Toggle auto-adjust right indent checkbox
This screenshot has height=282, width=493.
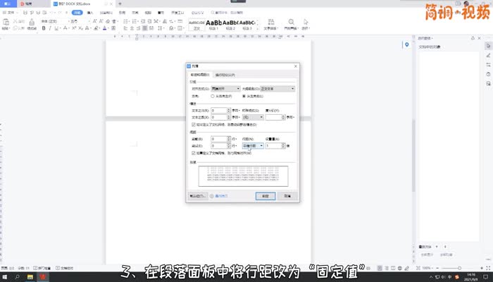click(x=194, y=124)
